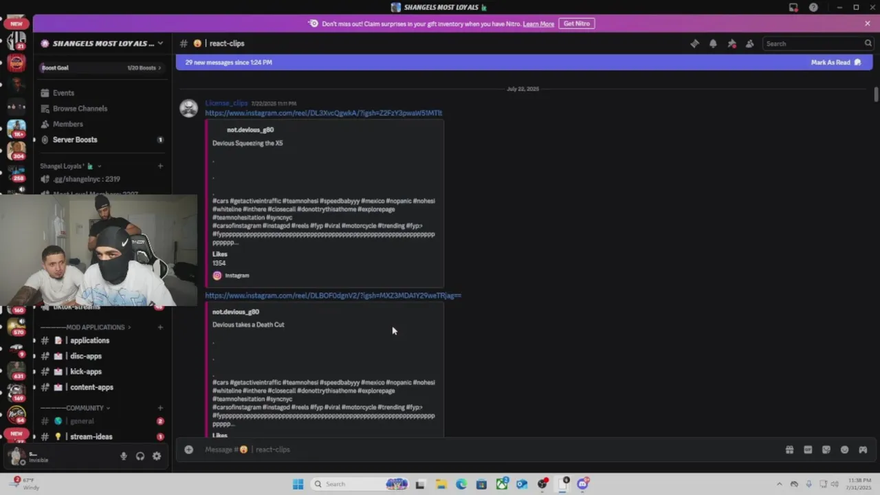Image resolution: width=880 pixels, height=495 pixels.
Task: Click the Get Nitro button
Action: click(577, 23)
